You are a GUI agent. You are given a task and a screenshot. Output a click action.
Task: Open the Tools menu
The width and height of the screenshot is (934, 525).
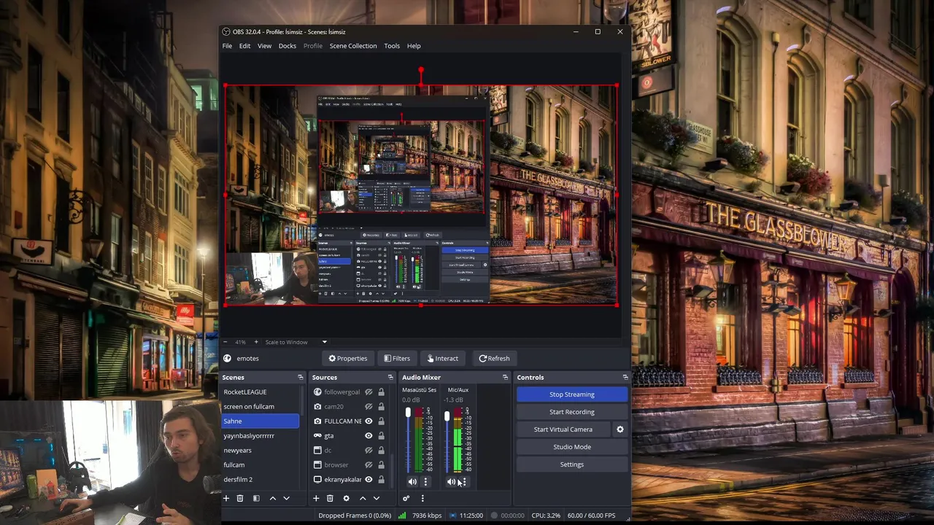392,46
